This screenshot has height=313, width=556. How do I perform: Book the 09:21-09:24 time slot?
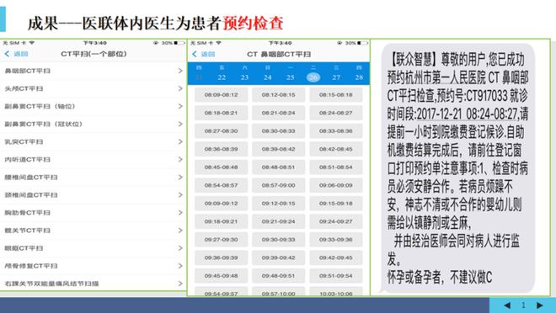278,221
